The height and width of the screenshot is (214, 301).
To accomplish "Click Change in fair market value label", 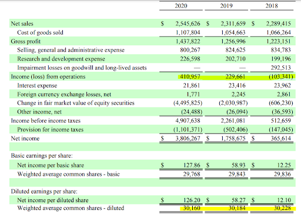I will (x=76, y=103).
